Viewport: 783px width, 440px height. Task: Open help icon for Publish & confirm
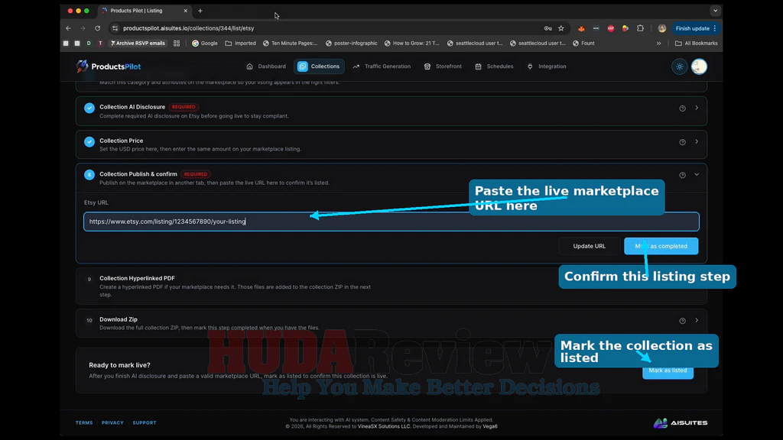pos(682,175)
